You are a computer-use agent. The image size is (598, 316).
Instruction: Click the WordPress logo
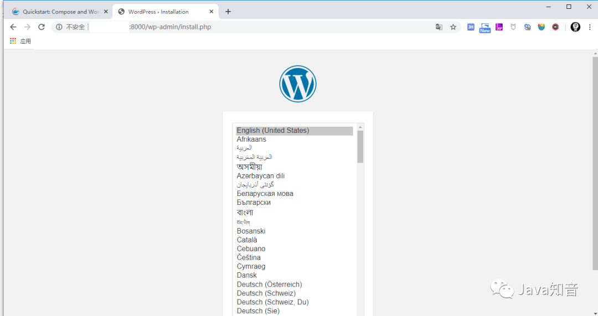pyautogui.click(x=298, y=84)
